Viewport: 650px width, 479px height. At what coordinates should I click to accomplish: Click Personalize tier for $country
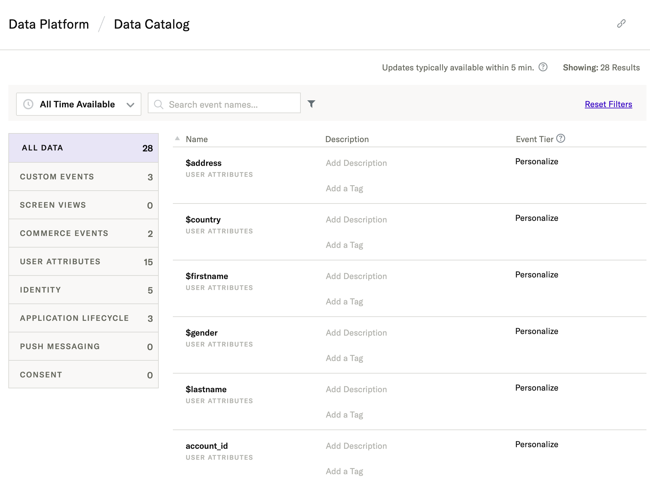[537, 218]
